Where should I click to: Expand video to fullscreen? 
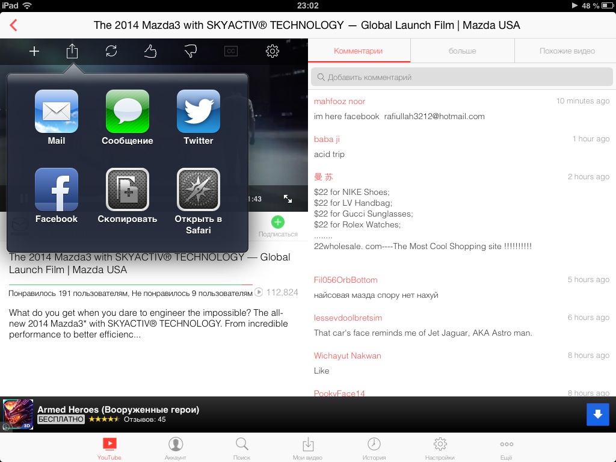[288, 199]
